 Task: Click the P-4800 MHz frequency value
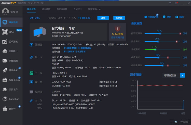click(70, 48)
